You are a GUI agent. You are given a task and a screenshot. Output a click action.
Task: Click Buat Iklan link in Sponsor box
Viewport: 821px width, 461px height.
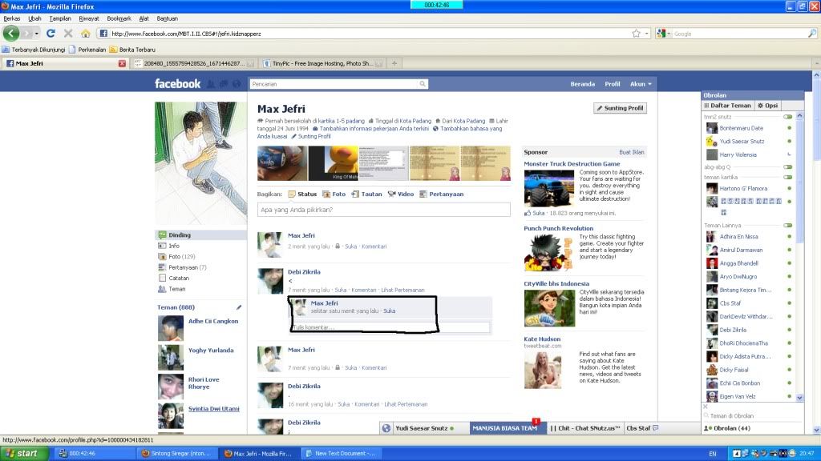[x=632, y=152]
